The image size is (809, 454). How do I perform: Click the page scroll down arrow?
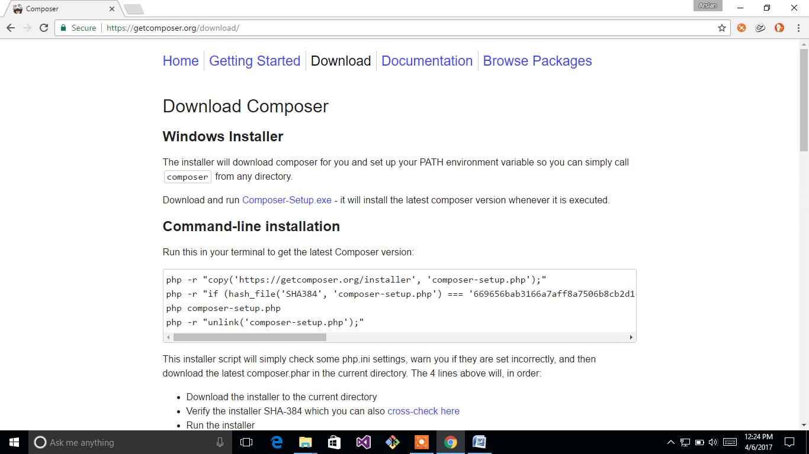tap(804, 424)
